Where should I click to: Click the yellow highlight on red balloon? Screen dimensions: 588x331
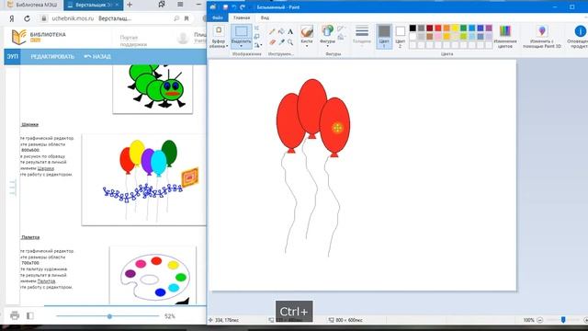[x=337, y=128]
